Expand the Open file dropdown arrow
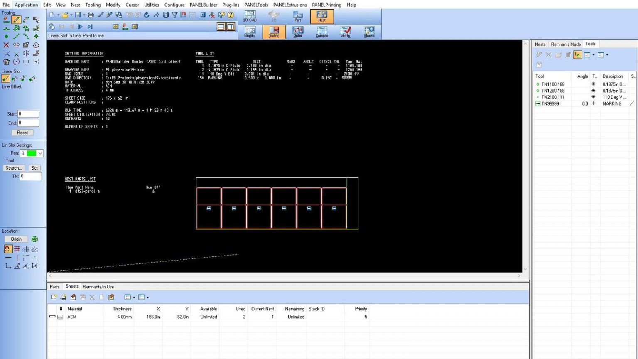Viewport: 638px width, 359px height. [71, 14]
